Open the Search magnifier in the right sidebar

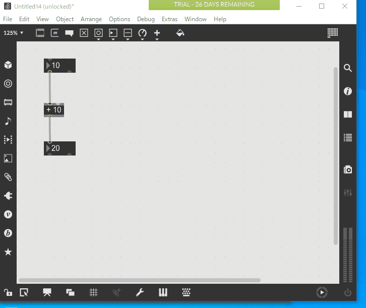click(x=348, y=68)
